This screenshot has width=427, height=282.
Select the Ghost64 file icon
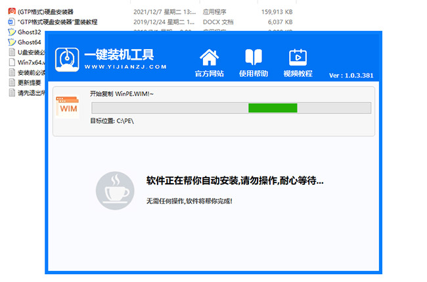click(x=12, y=43)
